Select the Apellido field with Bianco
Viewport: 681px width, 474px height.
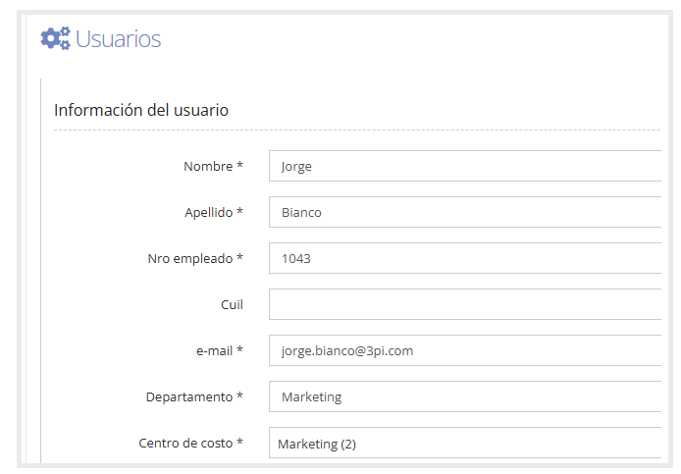[465, 212]
